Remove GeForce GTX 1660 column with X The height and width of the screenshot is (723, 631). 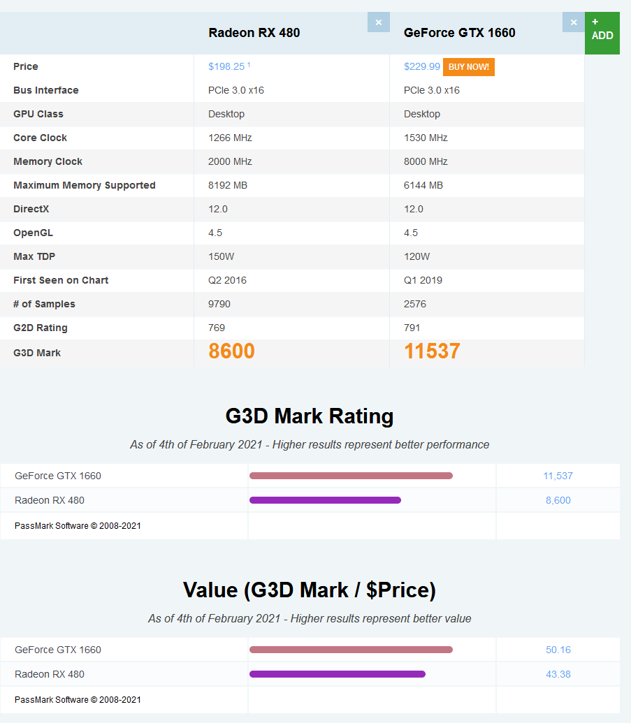coord(573,22)
